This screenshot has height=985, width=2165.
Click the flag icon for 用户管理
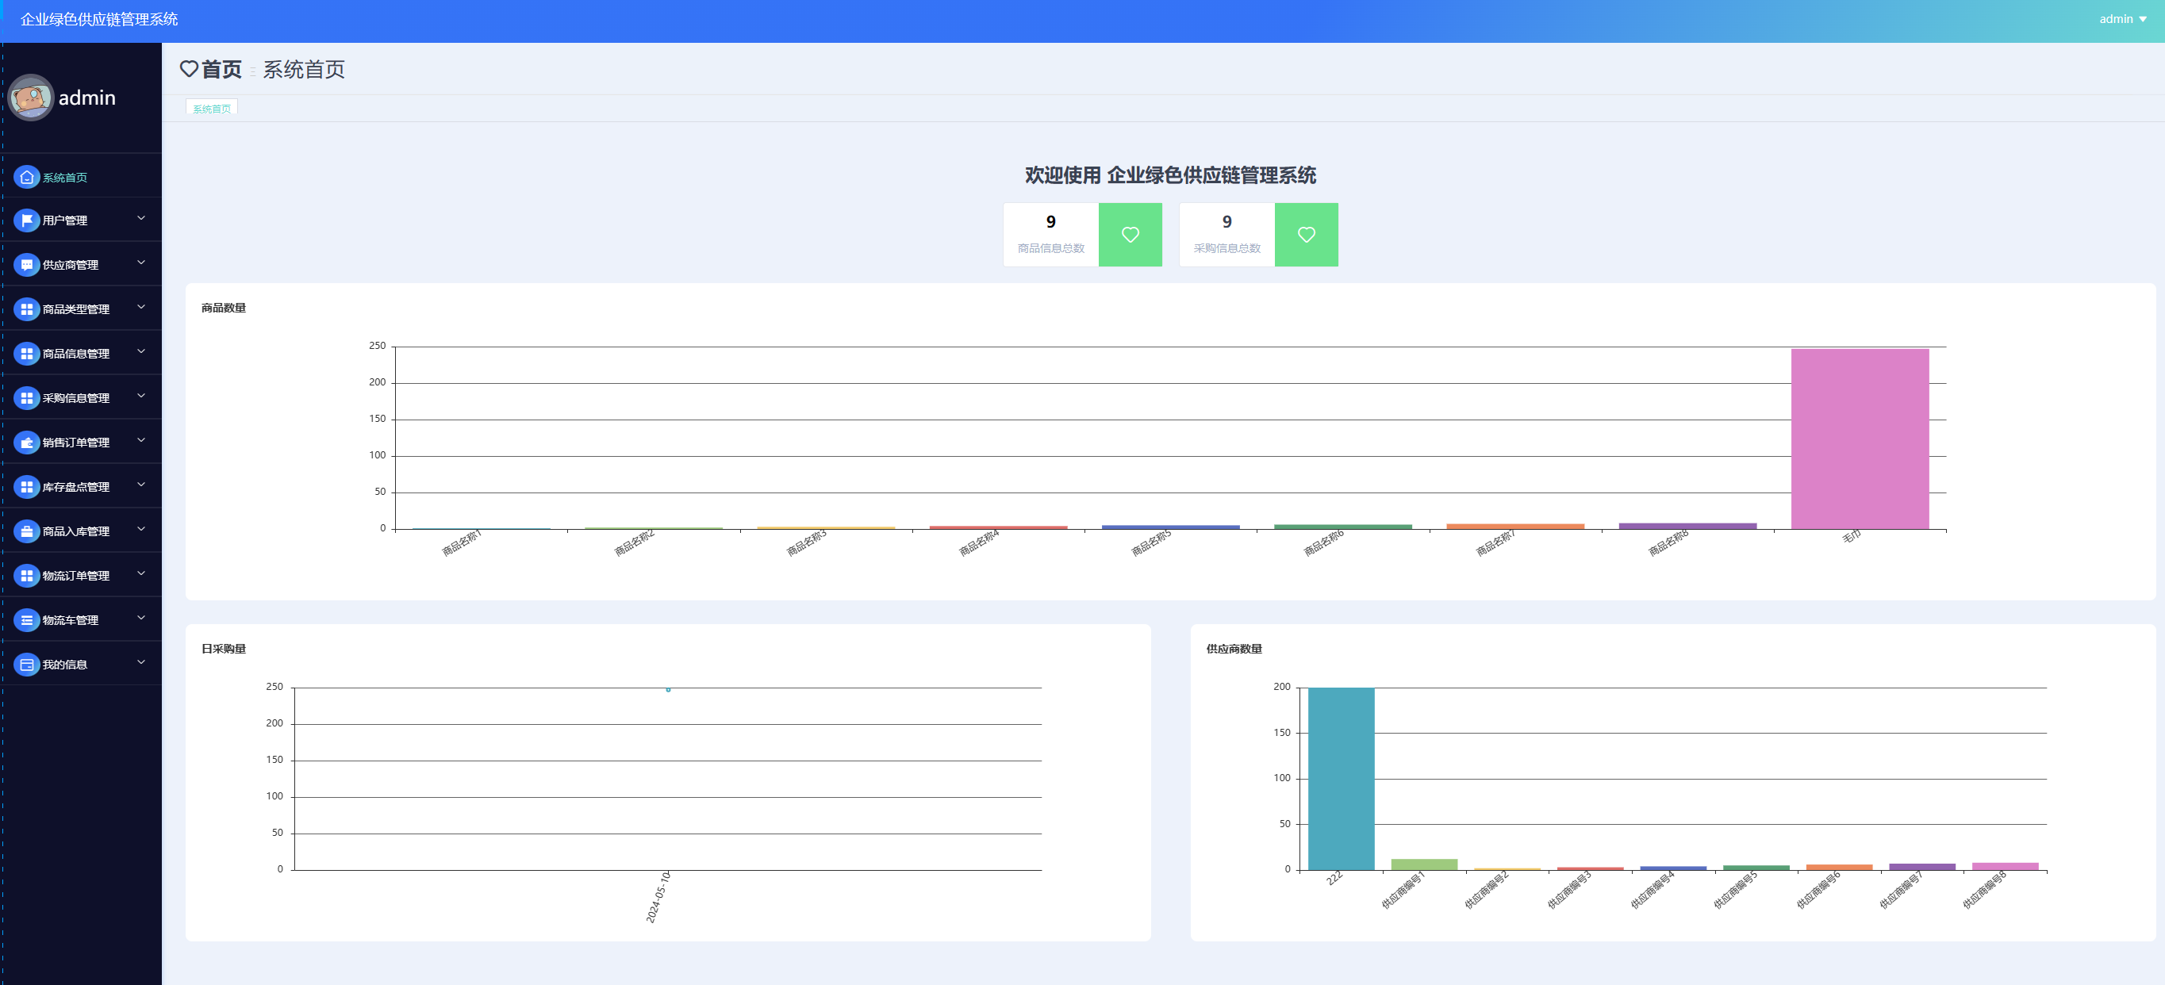coord(27,220)
